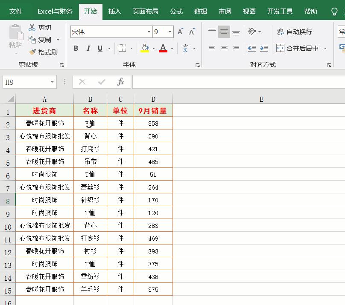Click the wrap text (自动换行) button
This screenshot has width=345, height=305.
point(294,32)
